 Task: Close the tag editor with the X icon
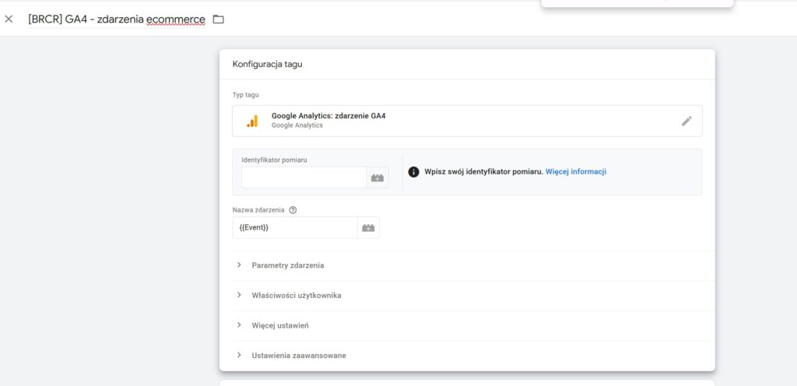(9, 19)
